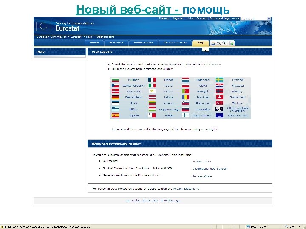
Task: Click the Italia flag icon
Action: [152, 86]
